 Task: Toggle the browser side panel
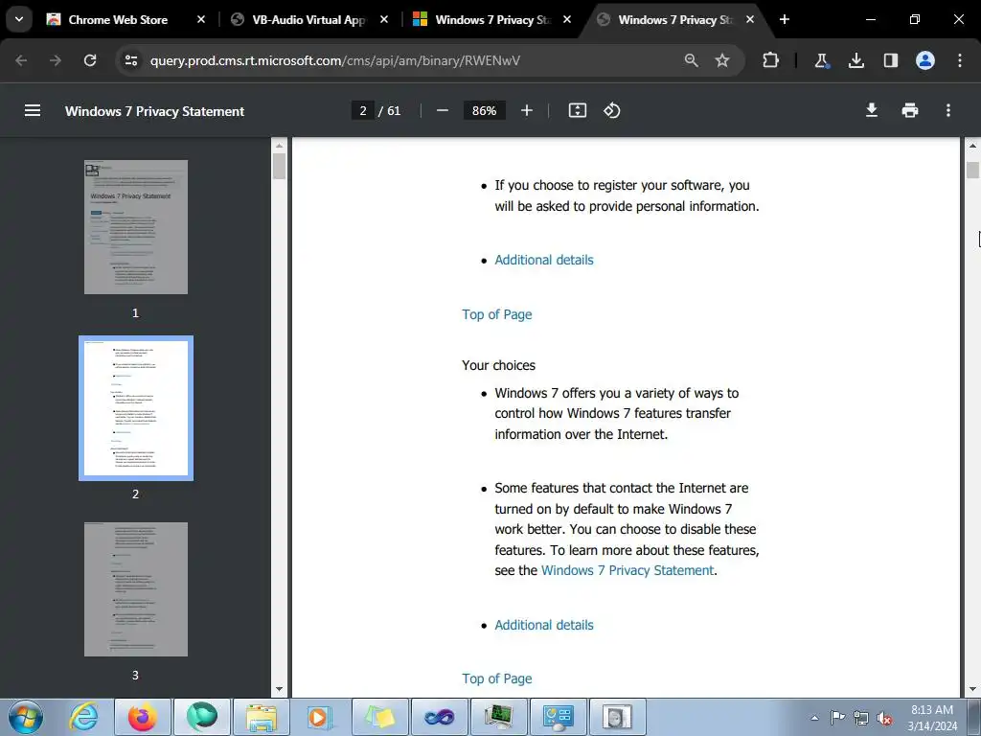890,60
